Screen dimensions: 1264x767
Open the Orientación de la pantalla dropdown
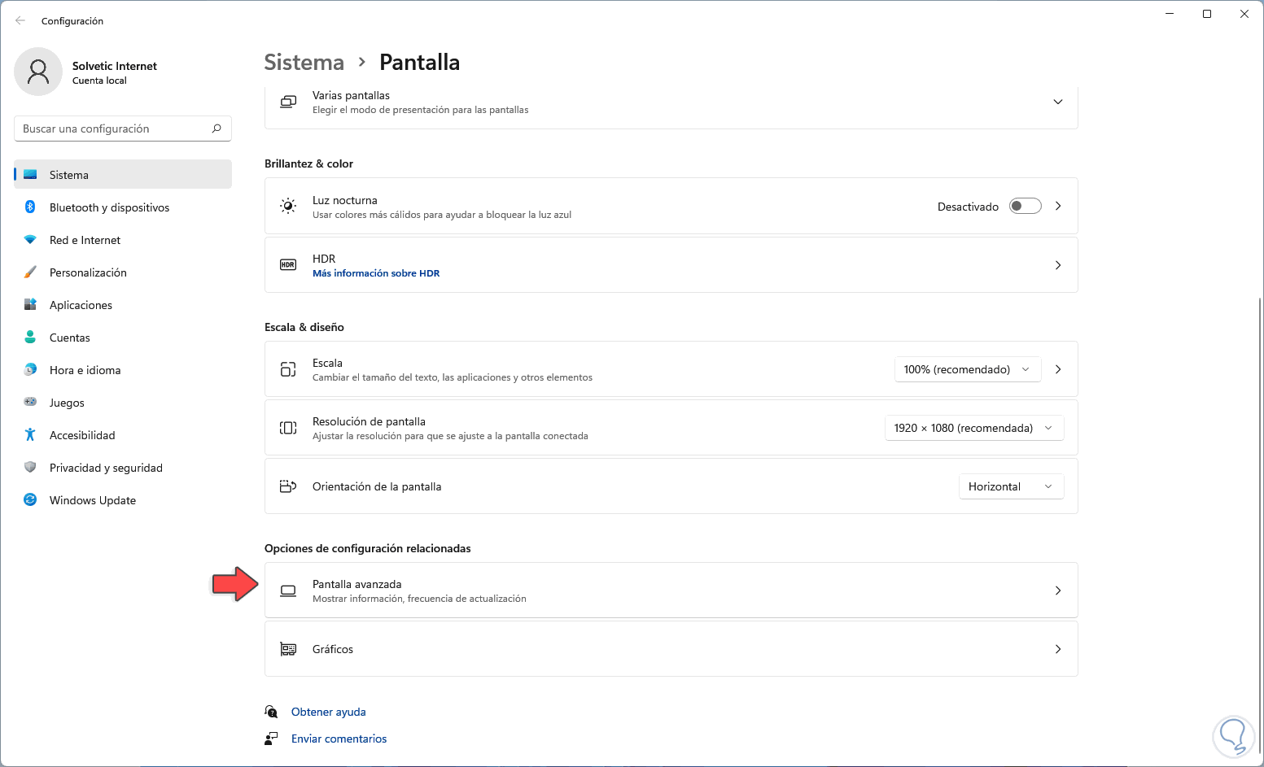tap(1010, 486)
